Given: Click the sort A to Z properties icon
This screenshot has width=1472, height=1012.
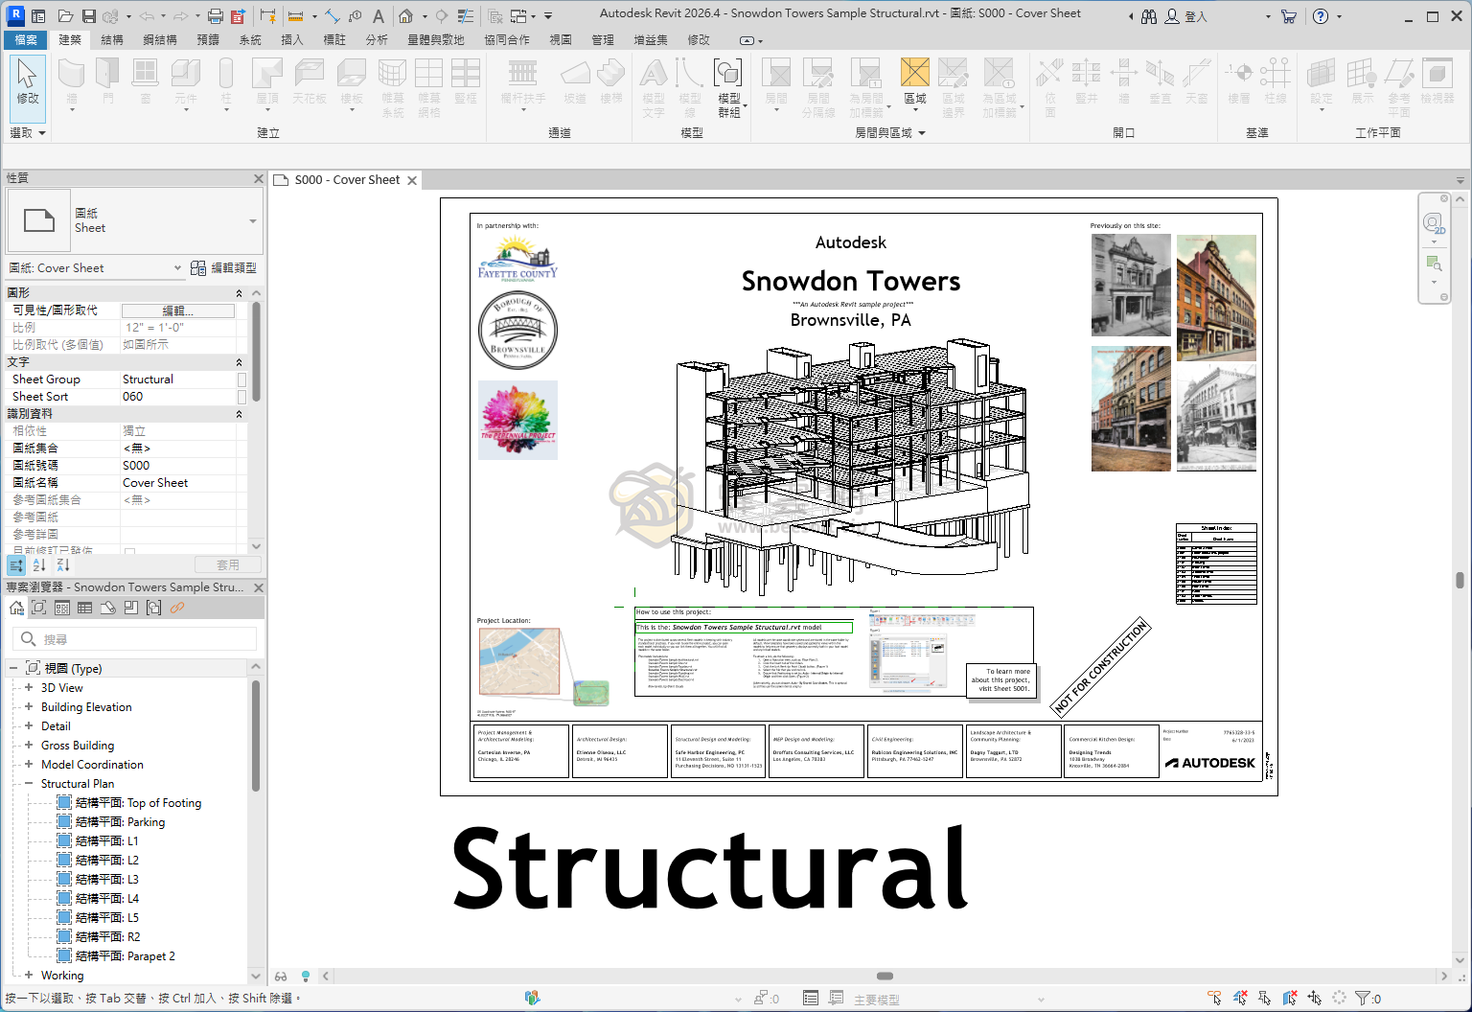Looking at the screenshot, I should 39,565.
